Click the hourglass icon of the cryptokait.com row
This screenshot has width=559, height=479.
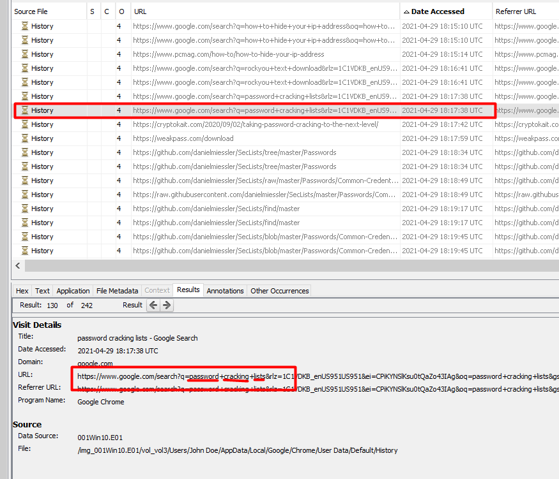click(25, 124)
